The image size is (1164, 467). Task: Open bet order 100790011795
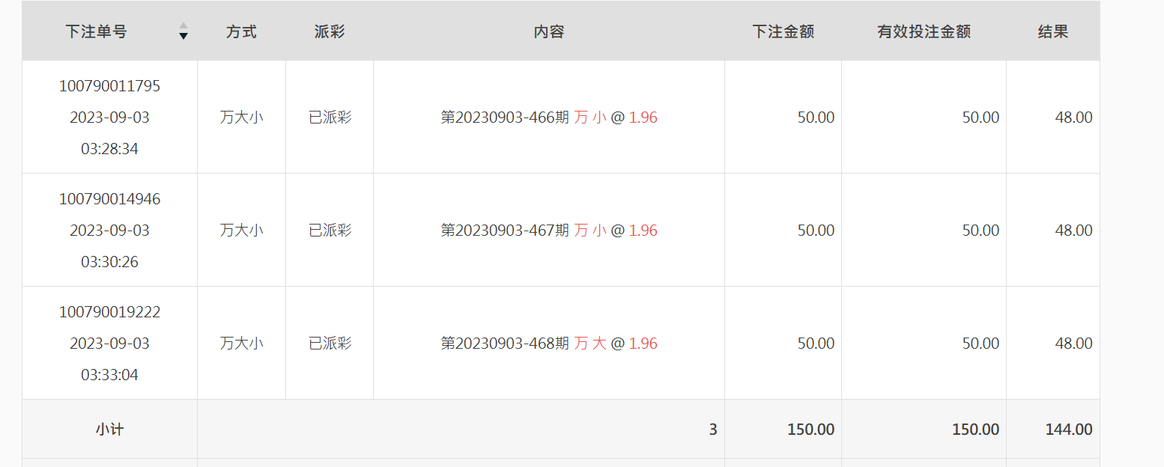coord(109,86)
